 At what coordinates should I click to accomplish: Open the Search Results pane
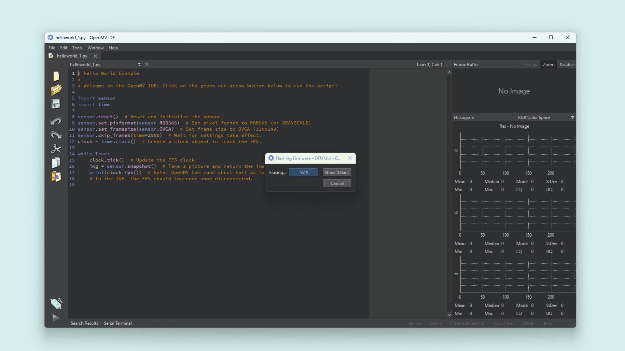tap(84, 323)
